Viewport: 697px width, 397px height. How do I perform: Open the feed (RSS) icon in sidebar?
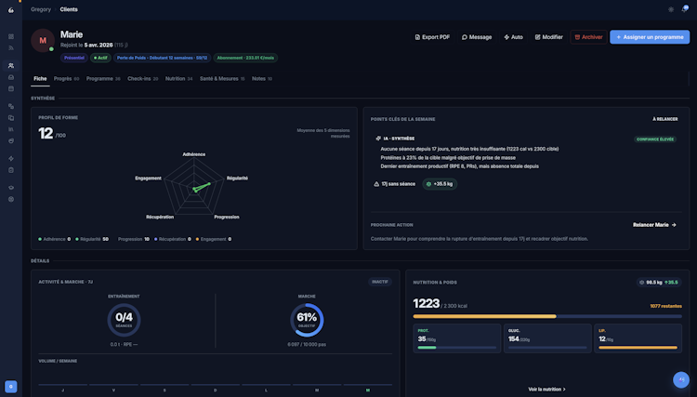click(x=11, y=48)
